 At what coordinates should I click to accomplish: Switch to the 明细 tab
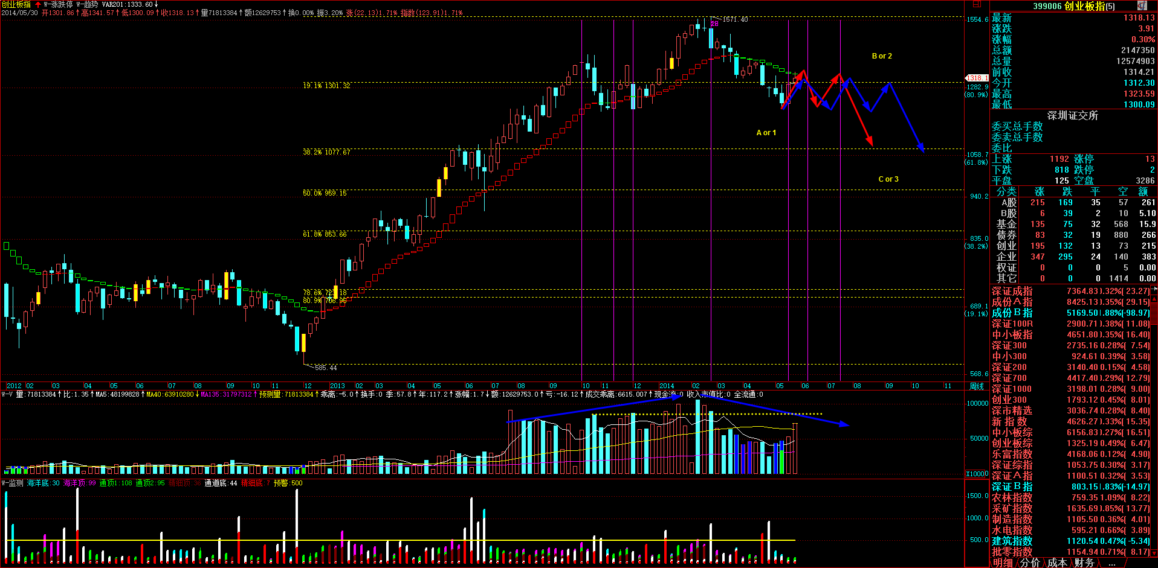1003,563
